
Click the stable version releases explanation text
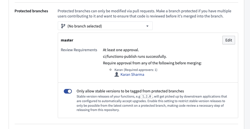[x=152, y=103]
